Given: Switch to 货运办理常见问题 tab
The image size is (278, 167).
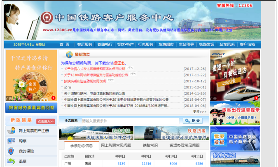Looking at the screenshot, I should pyautogui.click(x=185, y=145).
